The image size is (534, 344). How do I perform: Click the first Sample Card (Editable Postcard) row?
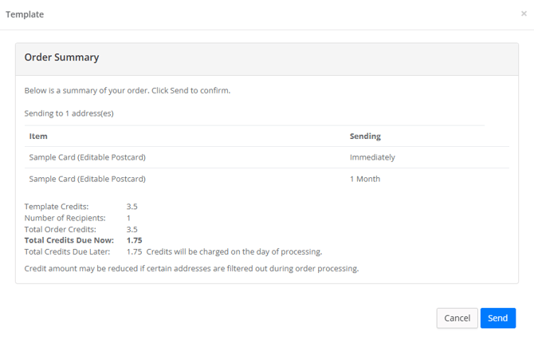pyautogui.click(x=267, y=157)
